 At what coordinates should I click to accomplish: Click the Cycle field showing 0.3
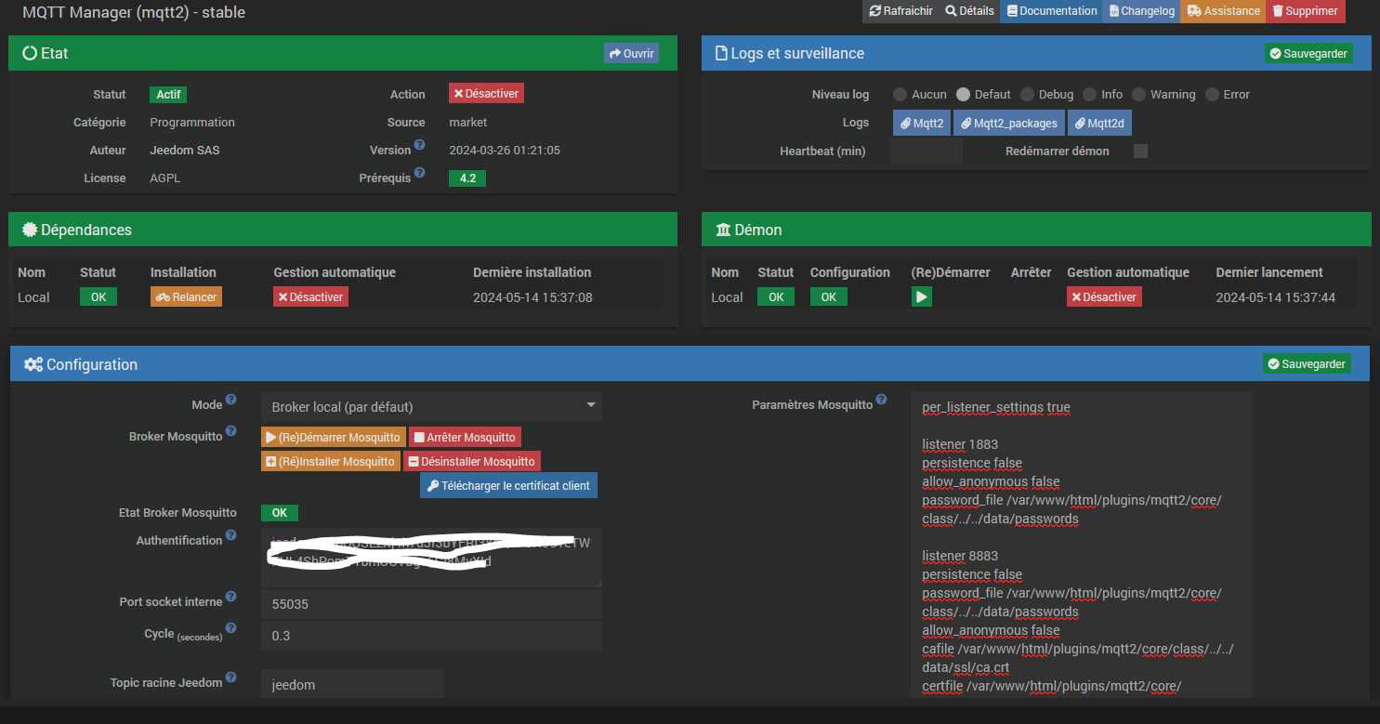point(431,636)
